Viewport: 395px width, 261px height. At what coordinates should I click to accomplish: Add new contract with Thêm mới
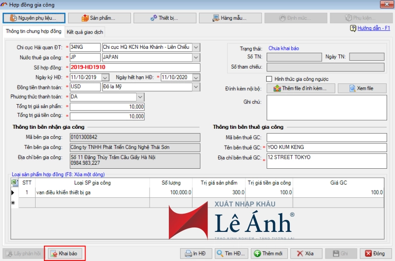coord(269,254)
